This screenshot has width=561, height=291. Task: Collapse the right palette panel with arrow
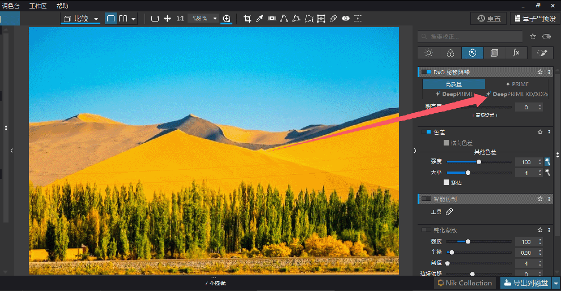[x=415, y=151]
